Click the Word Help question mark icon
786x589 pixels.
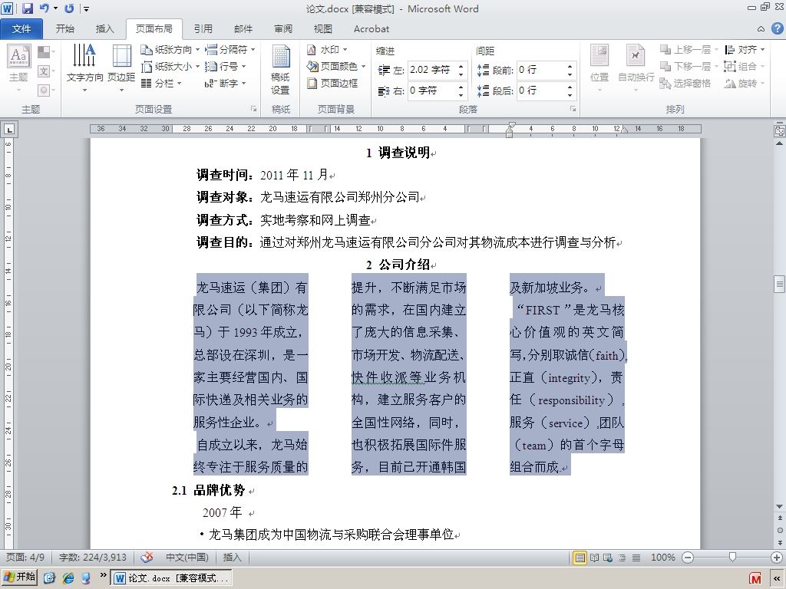777,28
